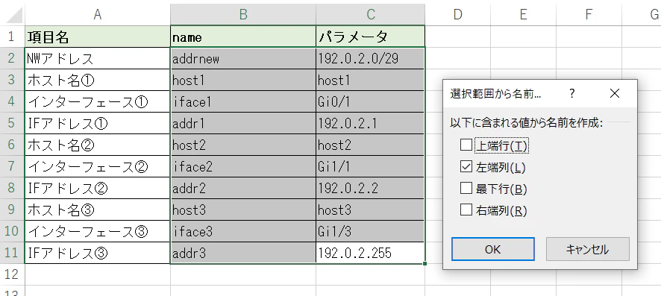
Task: Select the インターフェース③ cell
Action: pos(98,231)
